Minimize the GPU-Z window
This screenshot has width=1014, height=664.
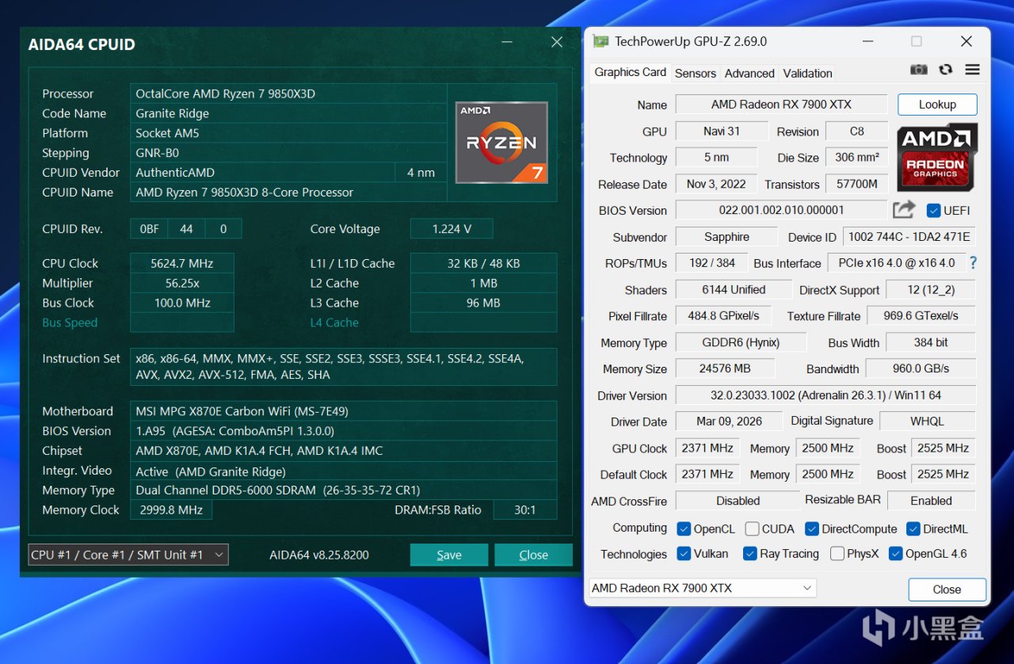867,41
